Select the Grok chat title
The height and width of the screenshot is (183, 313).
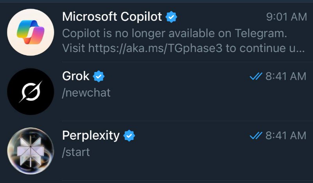pyautogui.click(x=76, y=76)
